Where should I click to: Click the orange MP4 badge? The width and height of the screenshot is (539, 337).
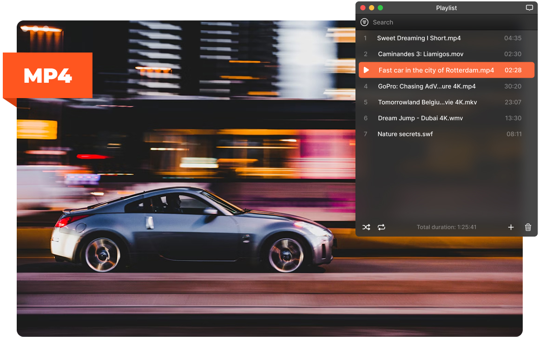[47, 75]
